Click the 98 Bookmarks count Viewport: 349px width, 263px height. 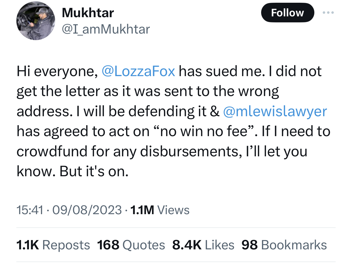284,245
